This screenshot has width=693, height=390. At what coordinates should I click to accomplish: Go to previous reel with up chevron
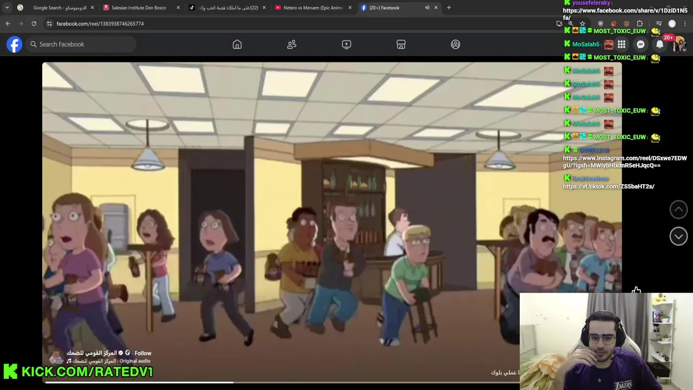click(678, 209)
